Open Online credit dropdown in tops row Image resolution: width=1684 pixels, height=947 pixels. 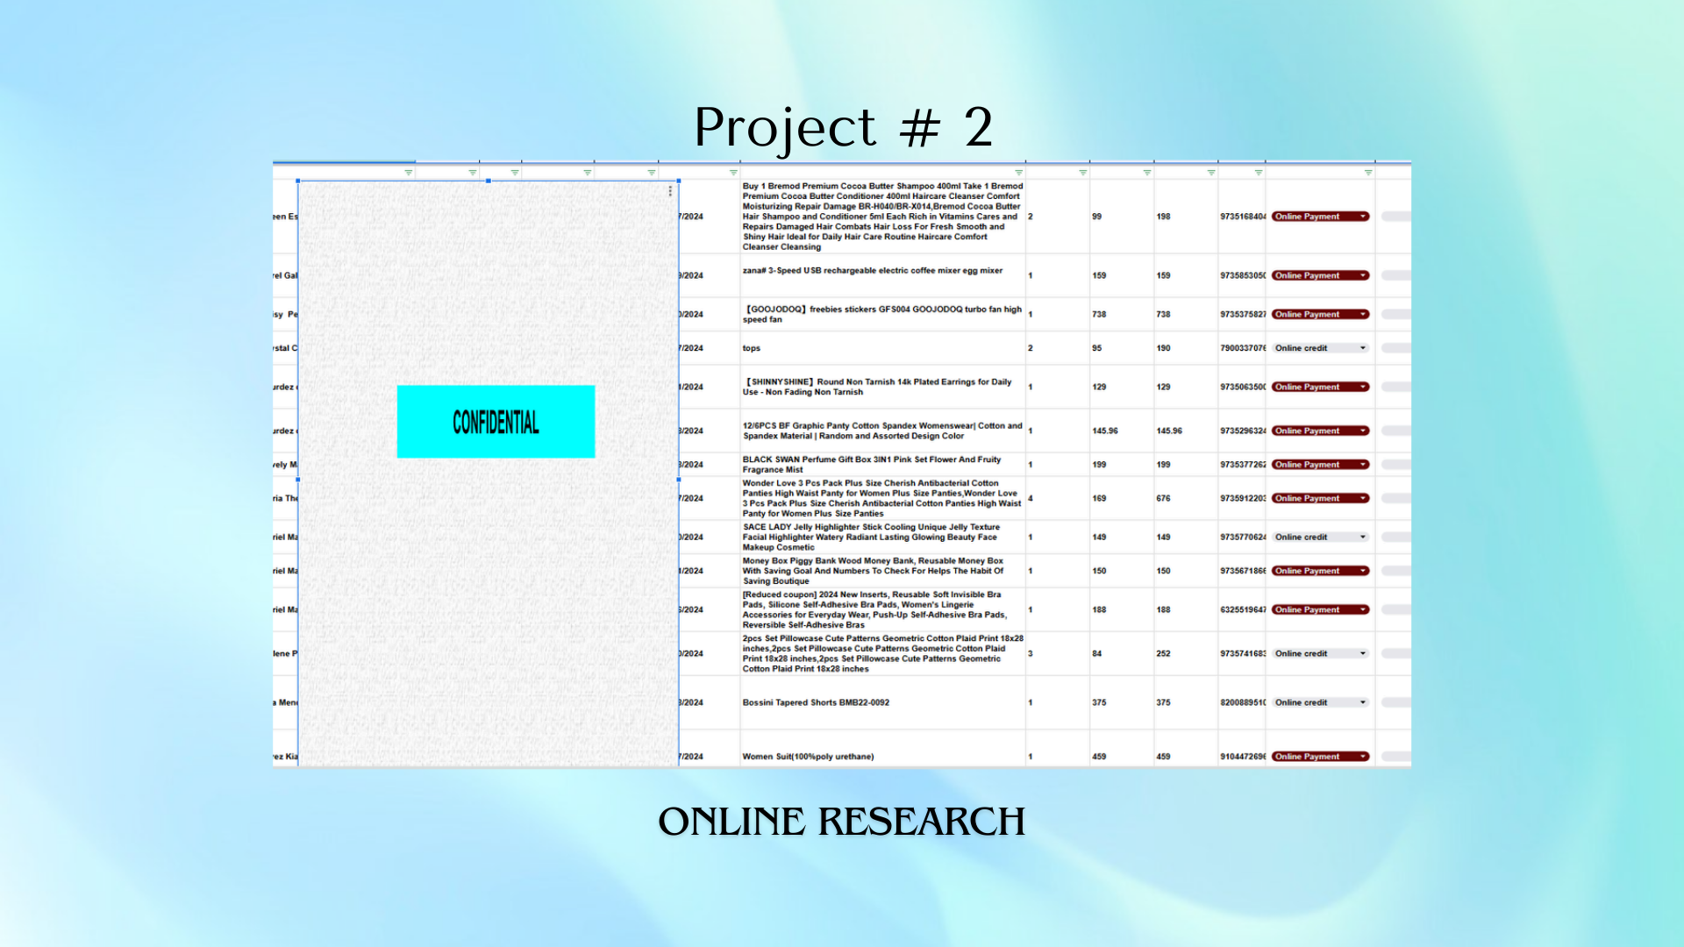click(1363, 348)
